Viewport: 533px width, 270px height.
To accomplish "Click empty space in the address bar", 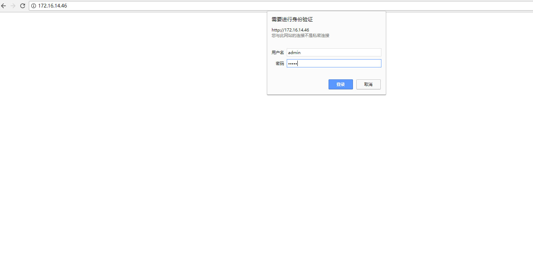I will click(274, 6).
